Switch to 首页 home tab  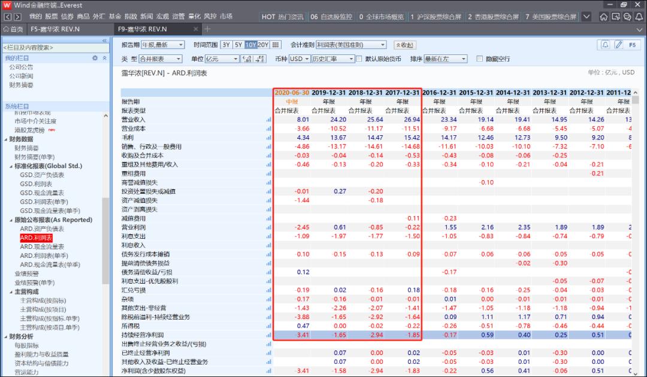(13, 29)
